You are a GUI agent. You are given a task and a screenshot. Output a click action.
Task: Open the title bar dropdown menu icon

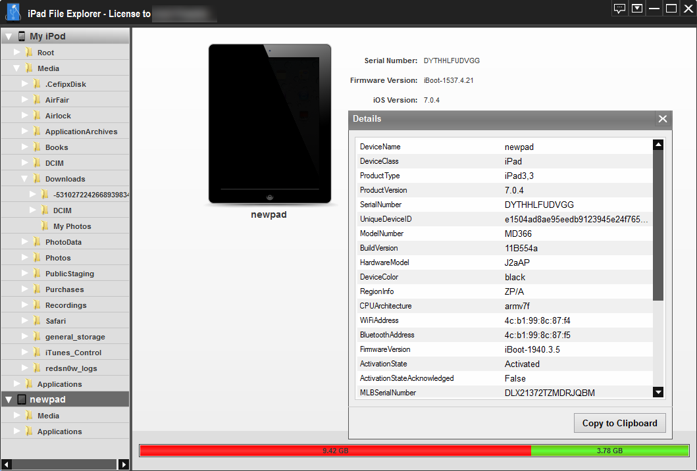(637, 9)
